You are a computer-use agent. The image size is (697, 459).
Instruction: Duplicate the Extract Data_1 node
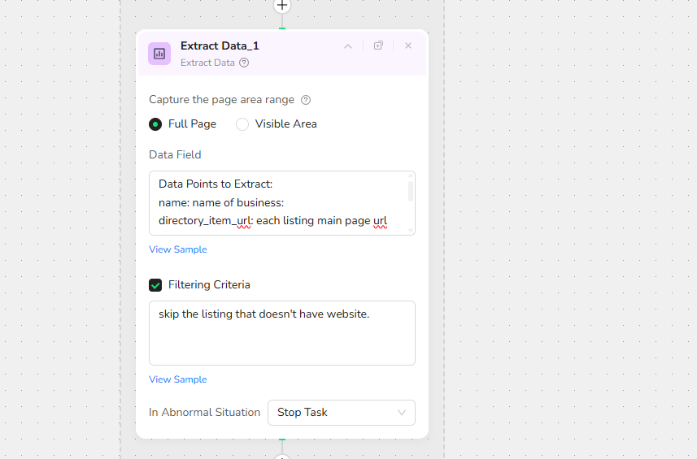[x=378, y=46]
